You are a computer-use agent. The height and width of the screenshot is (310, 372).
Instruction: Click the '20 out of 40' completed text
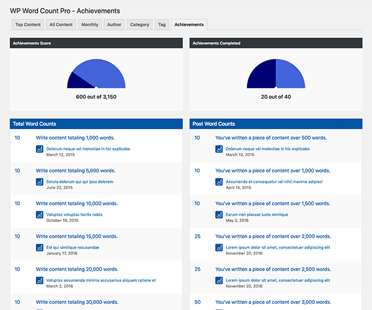coord(276,97)
